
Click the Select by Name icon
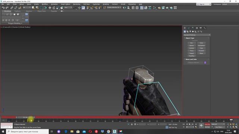(37, 7)
